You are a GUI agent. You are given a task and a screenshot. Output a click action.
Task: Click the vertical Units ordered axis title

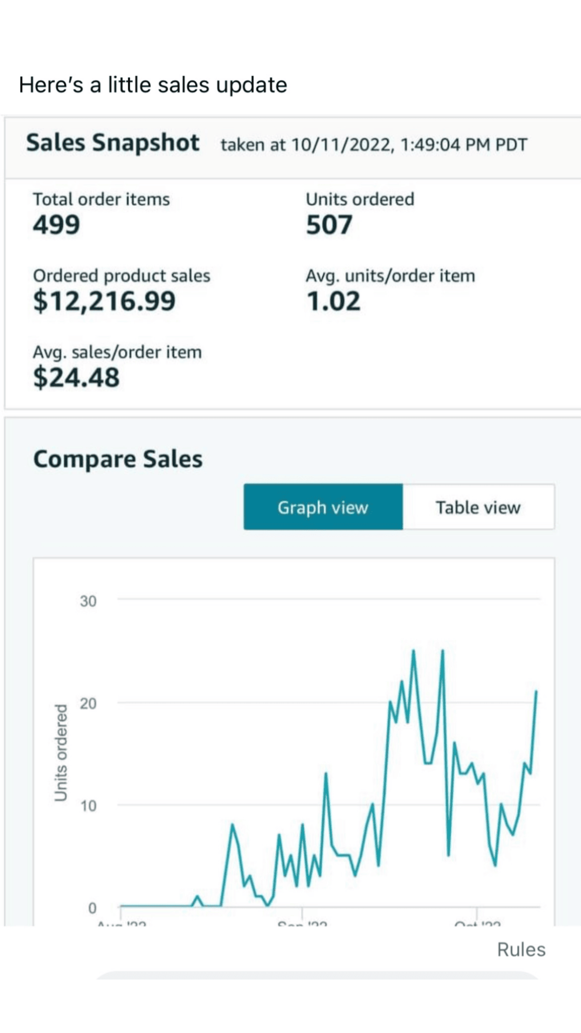point(61,753)
